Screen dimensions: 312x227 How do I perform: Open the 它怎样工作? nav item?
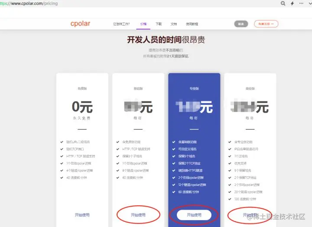[x=121, y=24]
